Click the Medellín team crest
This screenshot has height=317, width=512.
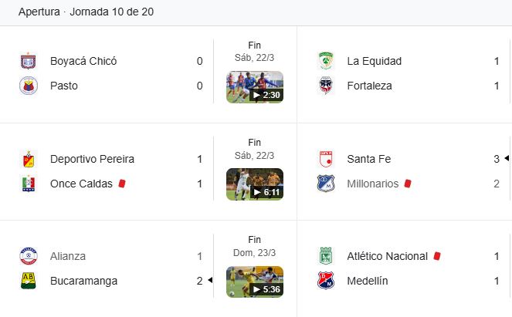pos(326,281)
